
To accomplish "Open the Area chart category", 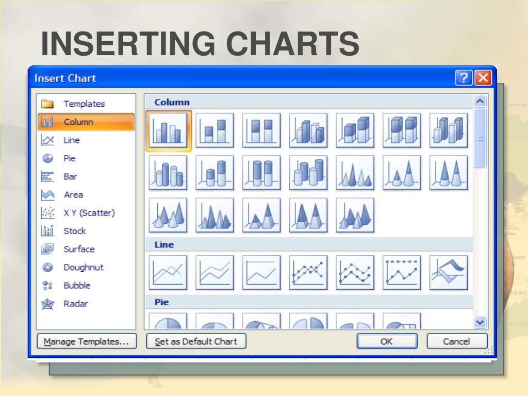I will (x=86, y=194).
